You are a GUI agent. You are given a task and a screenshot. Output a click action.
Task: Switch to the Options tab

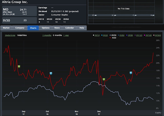click(46, 28)
